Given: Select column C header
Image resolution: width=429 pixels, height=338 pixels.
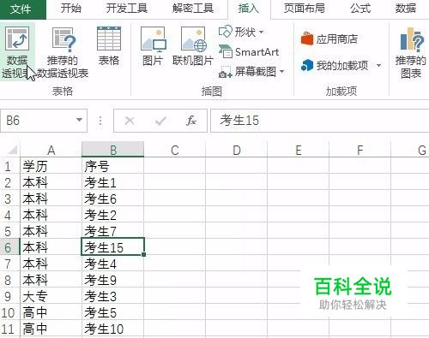Looking at the screenshot, I should 175,150.
